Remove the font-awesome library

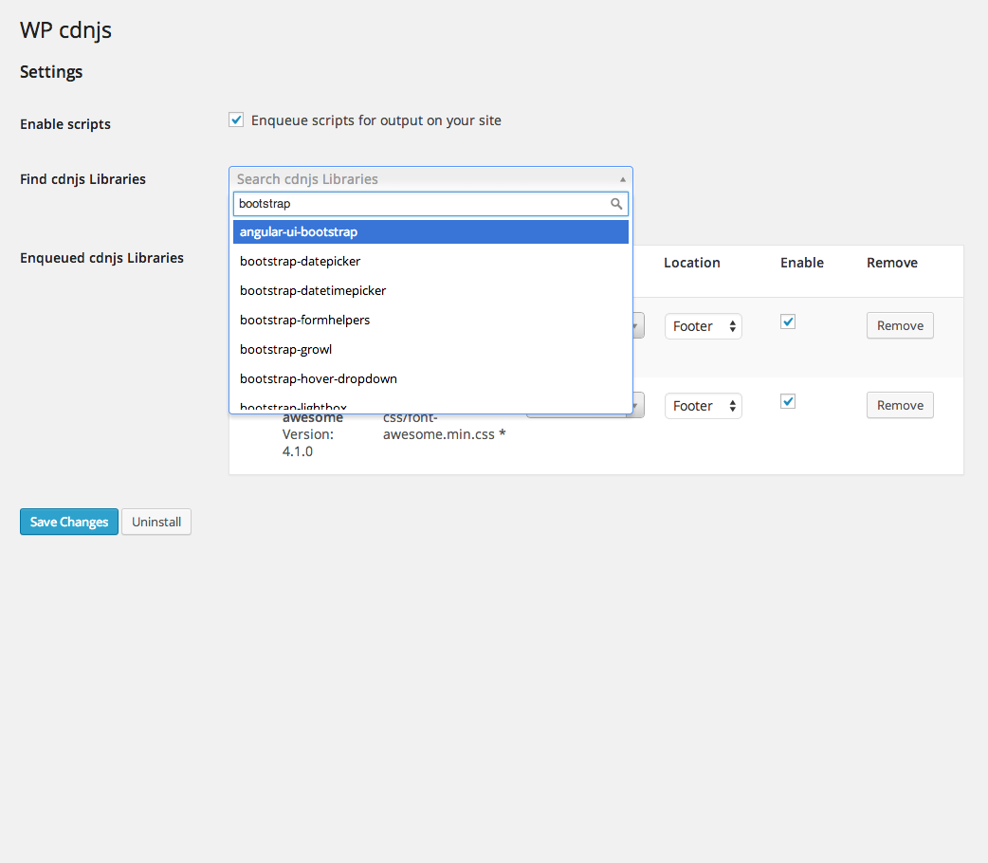[900, 405]
